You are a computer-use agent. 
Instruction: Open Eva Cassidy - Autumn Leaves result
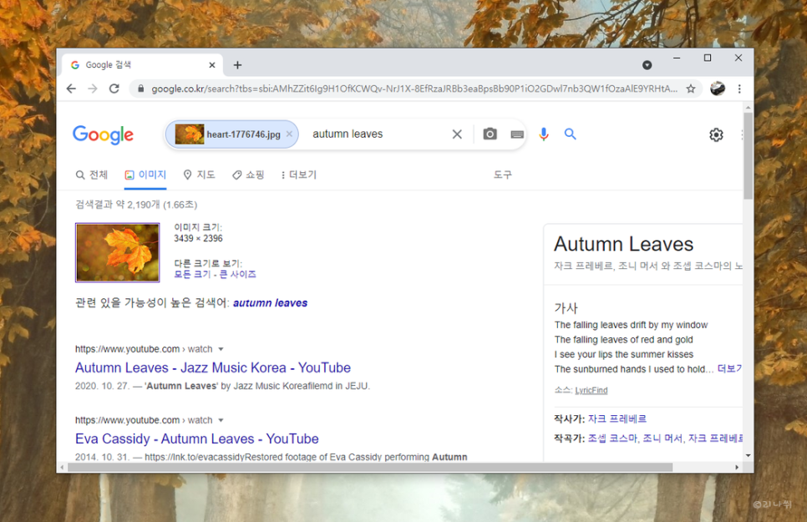click(x=196, y=438)
